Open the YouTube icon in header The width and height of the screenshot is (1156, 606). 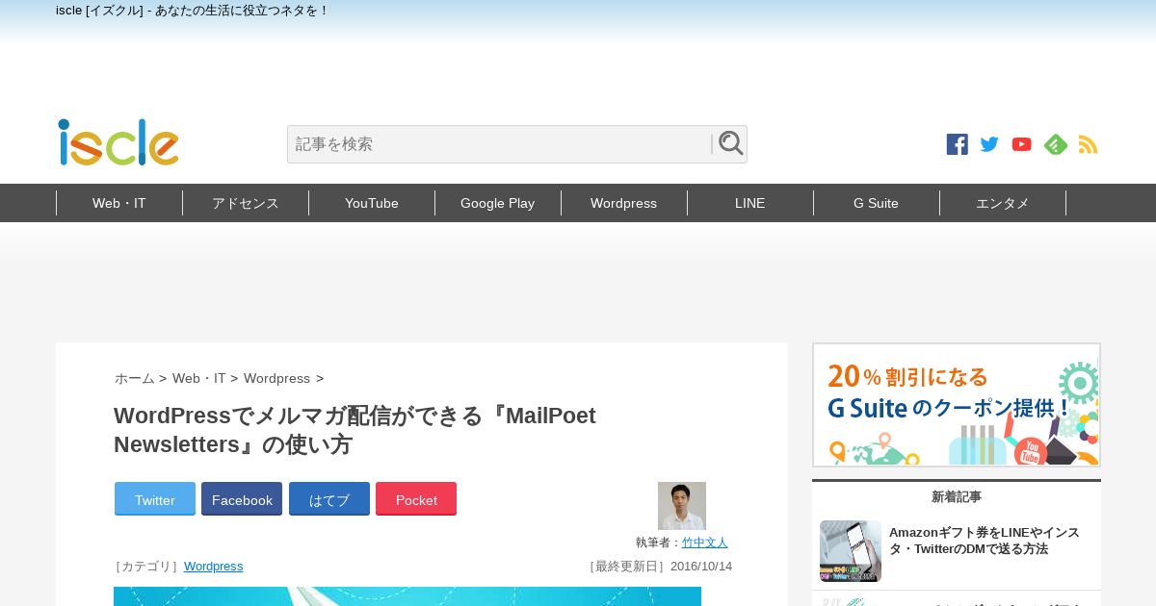point(1022,144)
